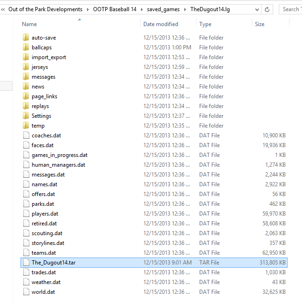302x305 pixels.
Task: Click the jerseys folder icon
Action: (26, 67)
